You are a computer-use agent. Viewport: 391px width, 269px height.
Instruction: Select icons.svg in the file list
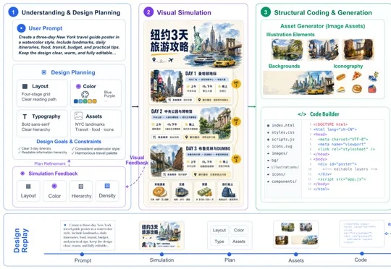point(280,146)
